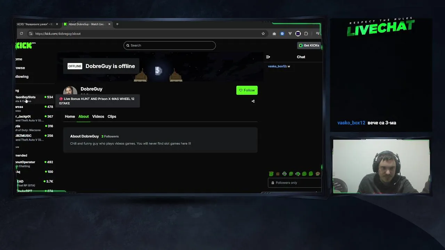Screen dimensions: 445x250
Task: Open Browse in the left sidebar
Action: click(20, 68)
